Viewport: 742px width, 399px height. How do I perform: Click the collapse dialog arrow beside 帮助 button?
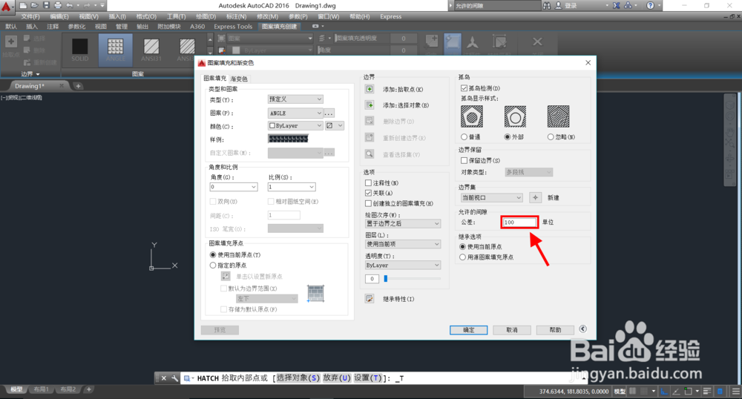click(x=583, y=329)
